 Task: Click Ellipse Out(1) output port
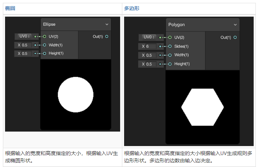pos(107,37)
